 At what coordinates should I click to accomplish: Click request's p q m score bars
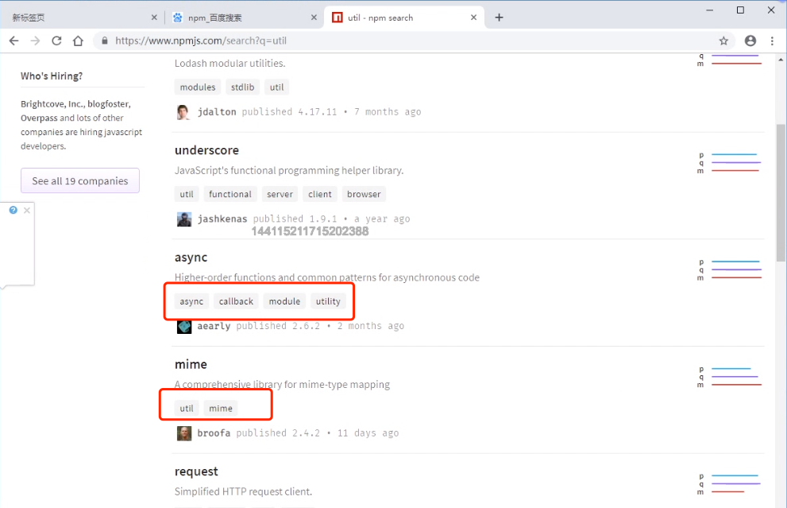coord(731,484)
